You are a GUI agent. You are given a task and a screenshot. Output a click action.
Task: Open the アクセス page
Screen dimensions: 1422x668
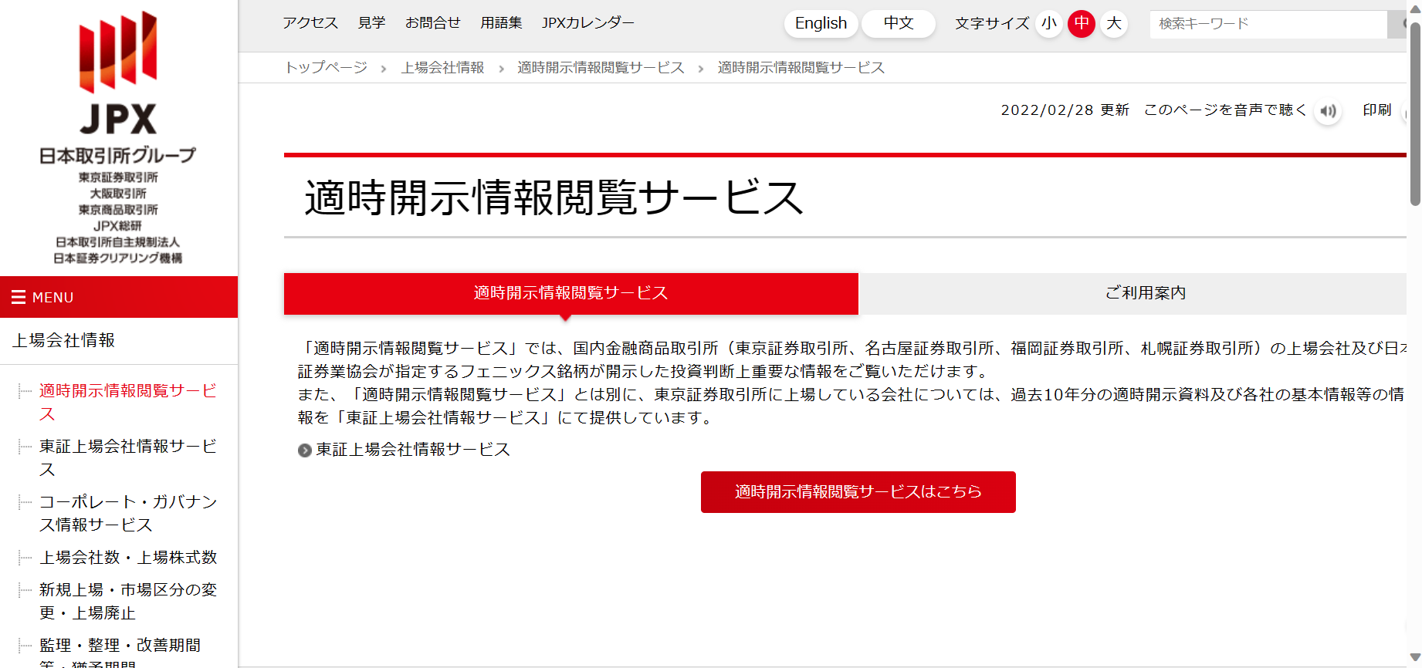310,23
